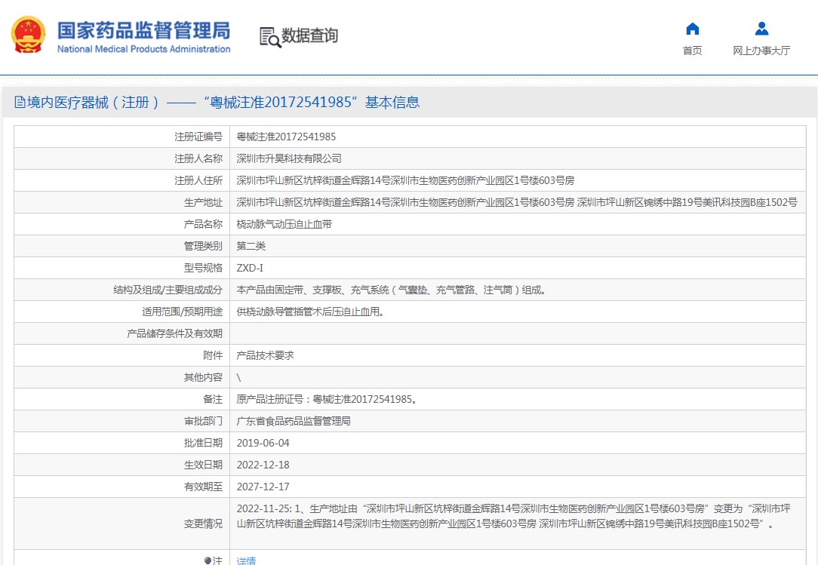Click the 产品技术要求 attachment text
This screenshot has height=565, width=818.
pos(265,355)
